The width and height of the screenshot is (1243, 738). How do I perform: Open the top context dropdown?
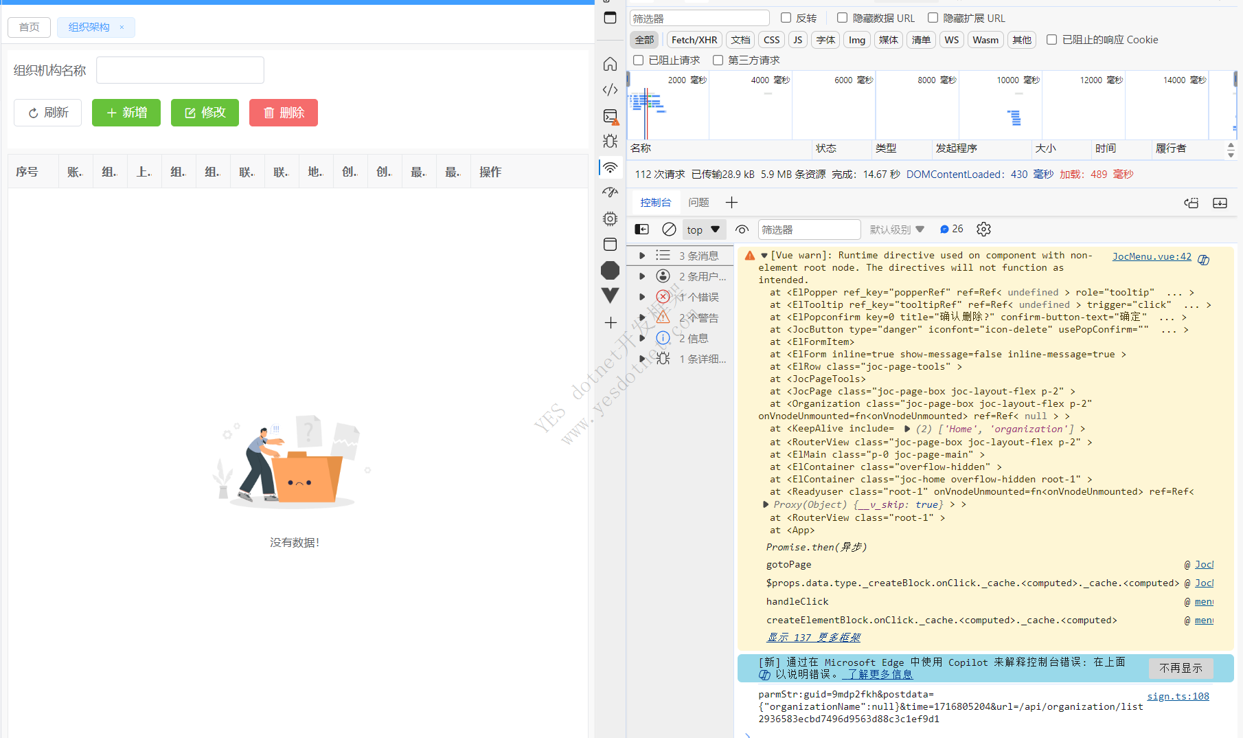703,230
